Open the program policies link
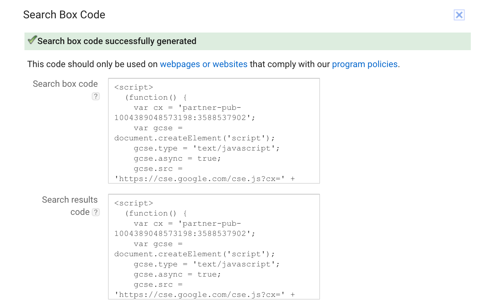 [x=364, y=64]
